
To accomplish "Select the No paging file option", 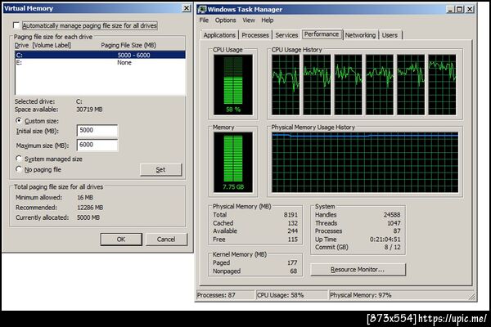I will 19,169.
